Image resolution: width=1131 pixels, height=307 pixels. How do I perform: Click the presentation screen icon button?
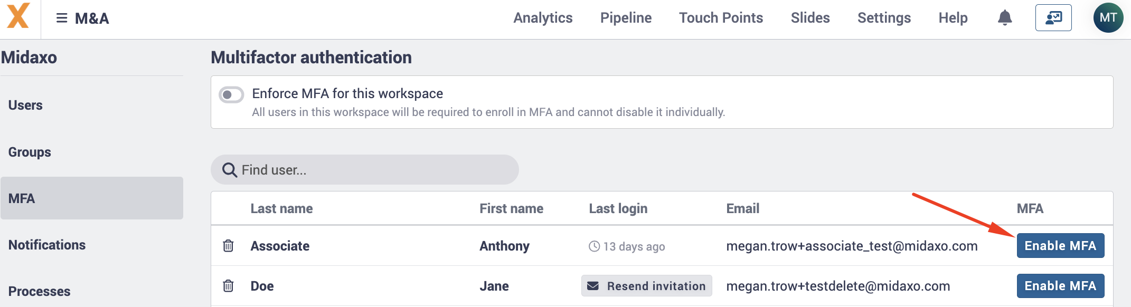[x=1053, y=18]
